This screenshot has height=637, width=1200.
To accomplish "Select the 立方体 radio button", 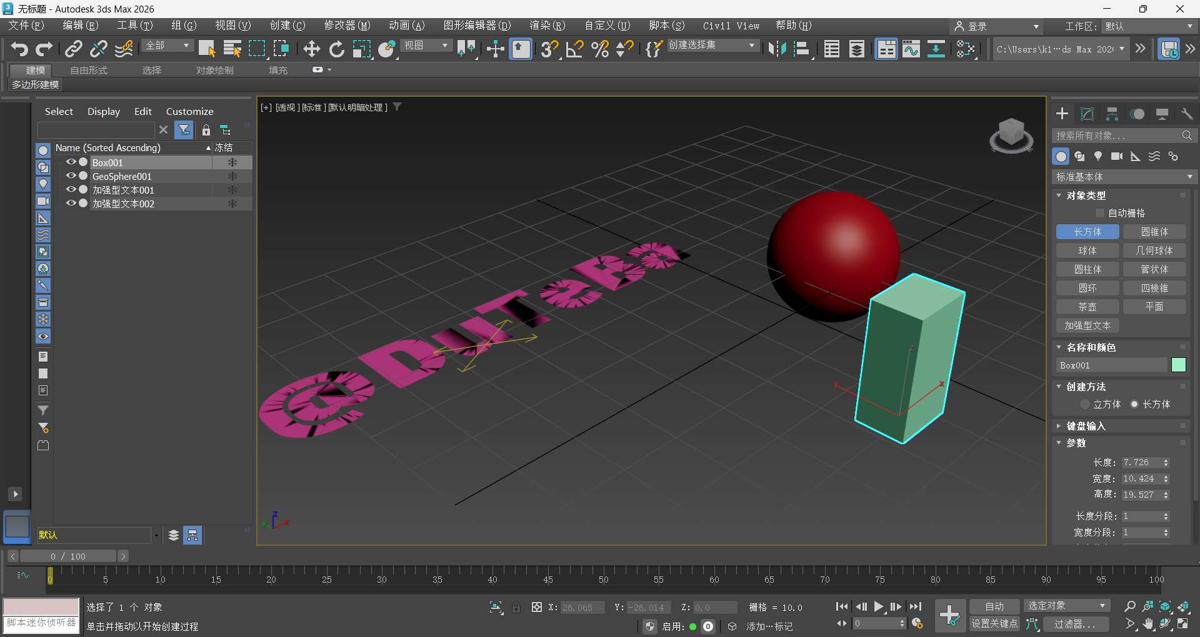I will click(x=1085, y=405).
